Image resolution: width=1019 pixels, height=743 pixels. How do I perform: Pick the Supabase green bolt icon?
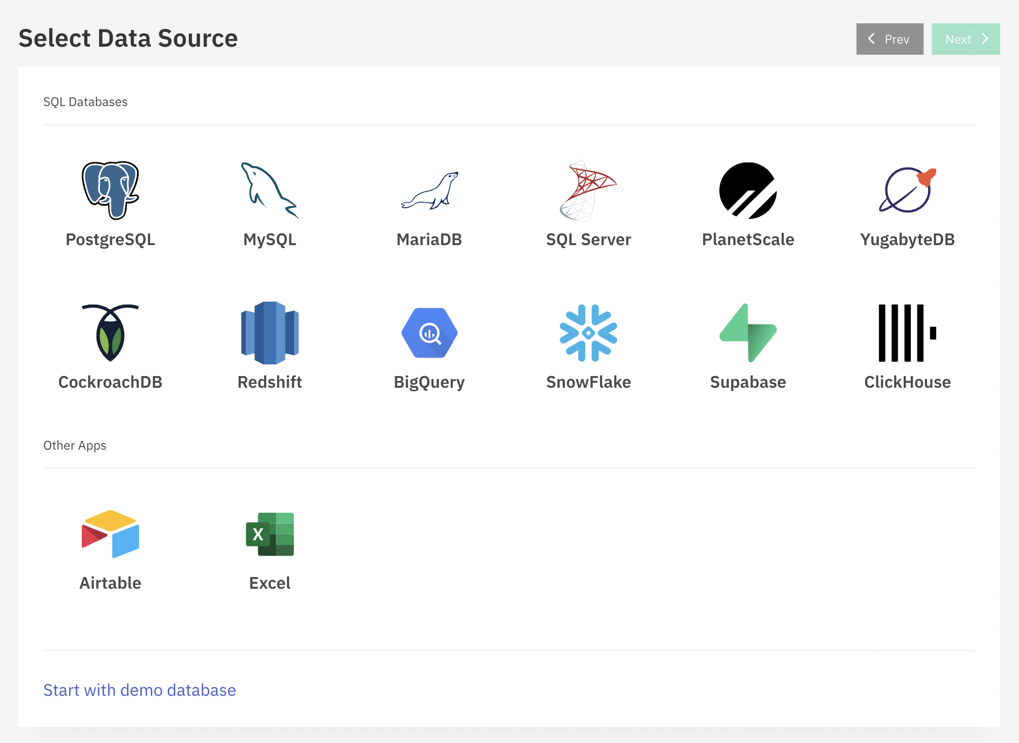(x=748, y=333)
